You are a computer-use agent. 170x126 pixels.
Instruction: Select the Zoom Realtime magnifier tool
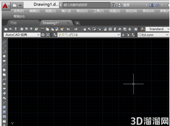89,29
